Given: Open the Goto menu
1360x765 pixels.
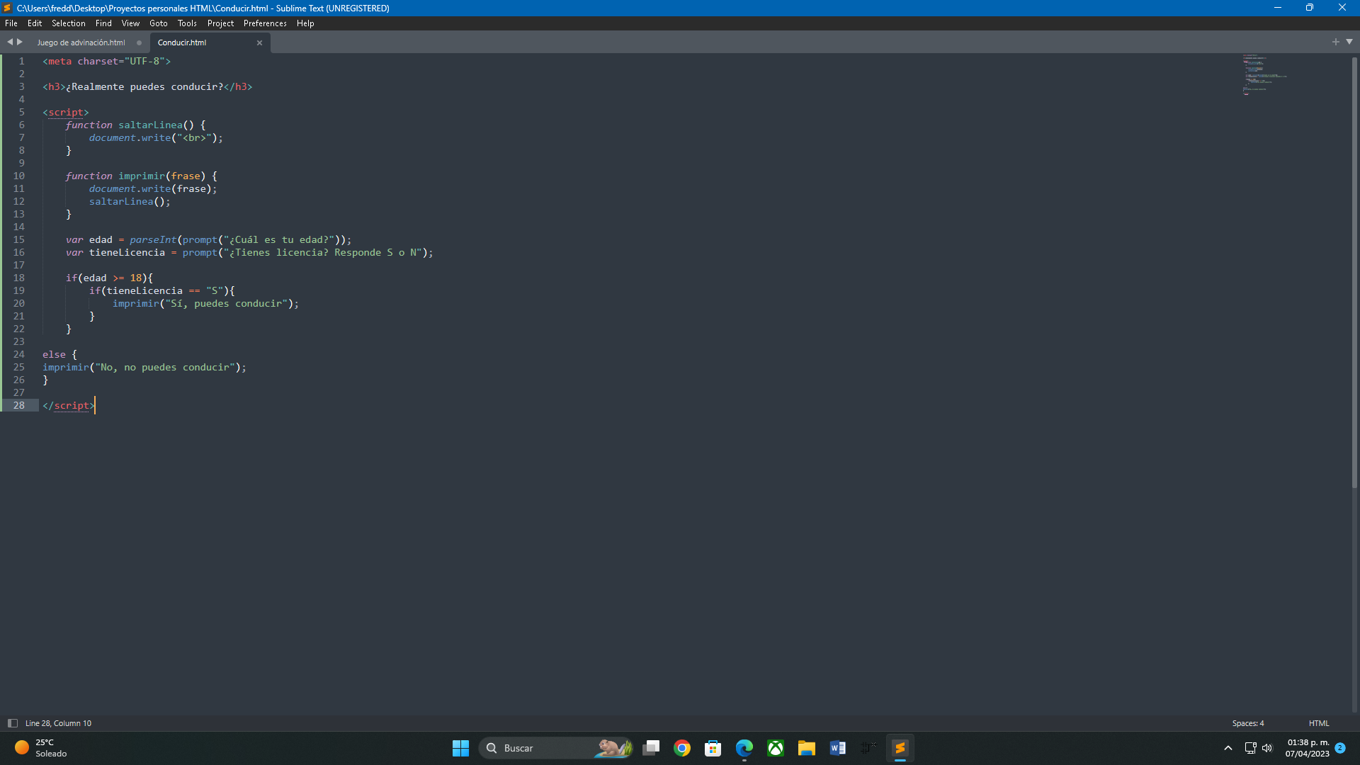Looking at the screenshot, I should [159, 23].
